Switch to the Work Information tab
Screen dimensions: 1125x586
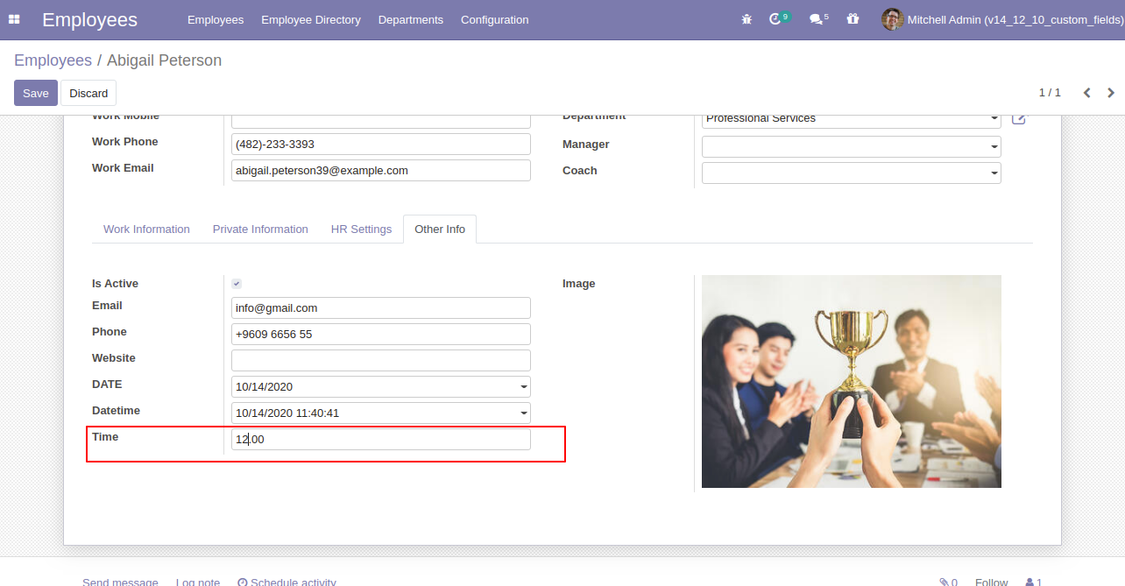146,229
